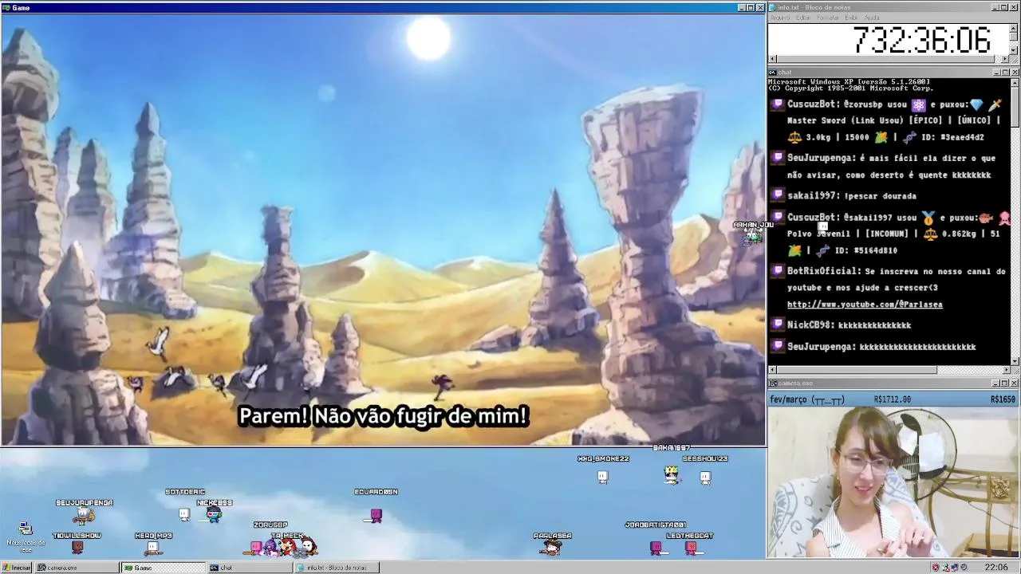Viewport: 1021px width, 574px height.
Task: Close the chat window
Action: pyautogui.click(x=1015, y=73)
